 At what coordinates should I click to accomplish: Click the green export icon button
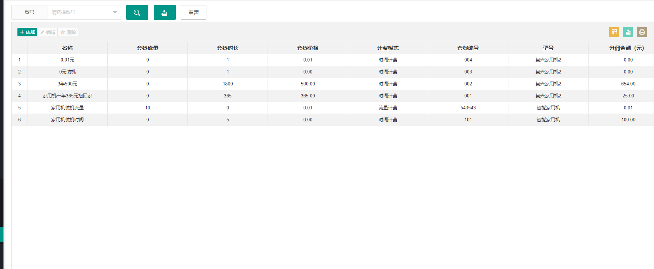[165, 12]
